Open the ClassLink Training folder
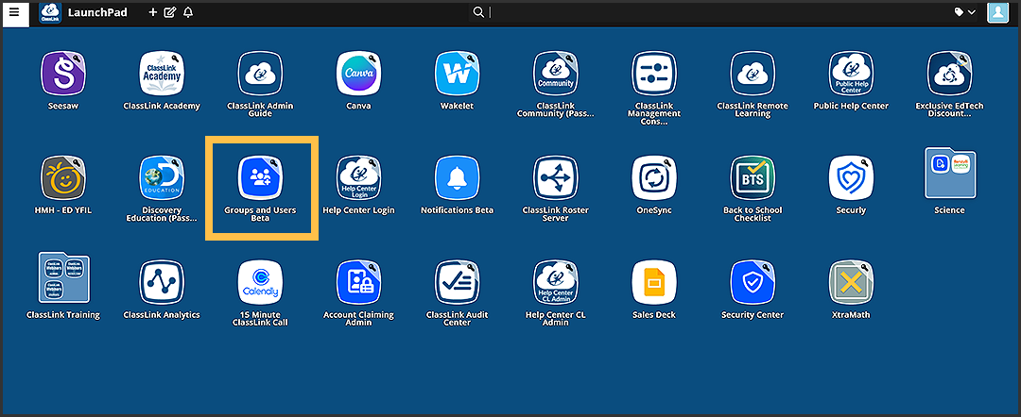The height and width of the screenshot is (417, 1021). tap(63, 280)
